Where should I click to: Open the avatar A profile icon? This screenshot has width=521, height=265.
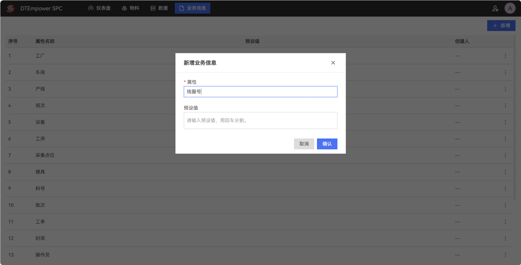[x=510, y=8]
